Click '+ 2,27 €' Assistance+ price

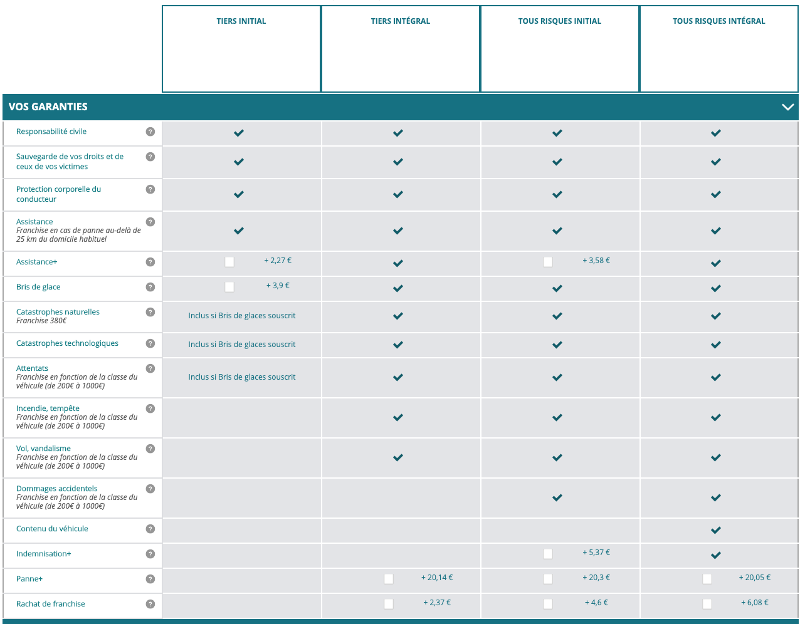click(x=278, y=261)
